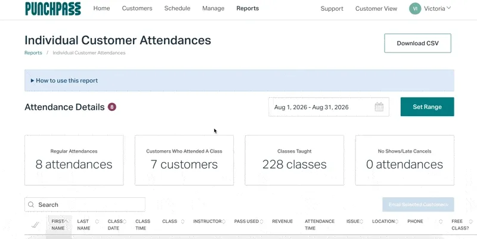
Task: Go to the Schedule menu item
Action: (177, 8)
